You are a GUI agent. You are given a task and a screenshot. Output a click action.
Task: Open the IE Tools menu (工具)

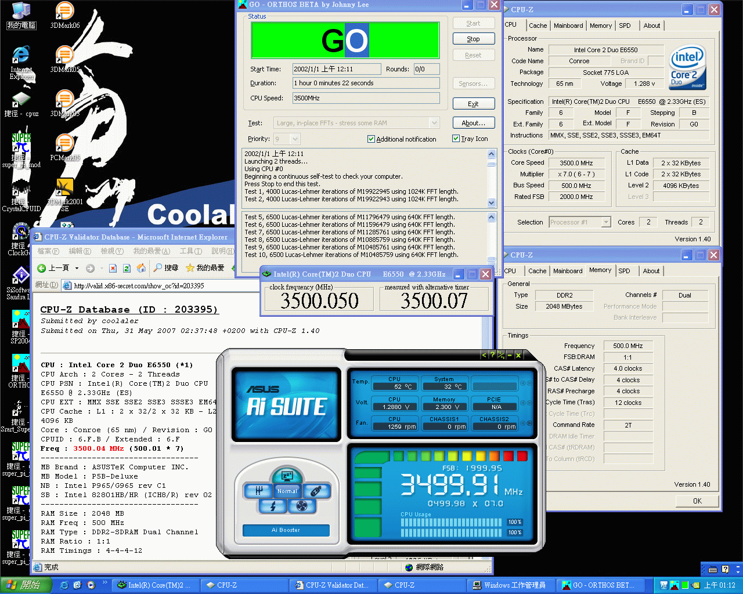click(x=190, y=251)
